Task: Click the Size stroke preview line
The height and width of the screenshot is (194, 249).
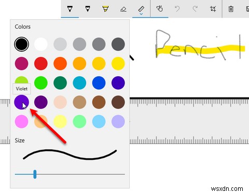Action: [70, 155]
